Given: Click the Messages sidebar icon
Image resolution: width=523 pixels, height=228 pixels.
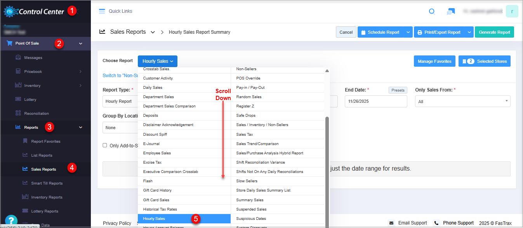Looking at the screenshot, I should click(18, 57).
